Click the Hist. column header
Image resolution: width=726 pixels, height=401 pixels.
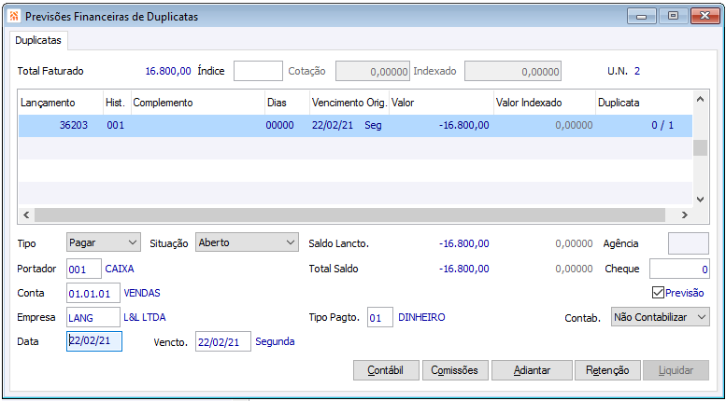[x=117, y=103]
